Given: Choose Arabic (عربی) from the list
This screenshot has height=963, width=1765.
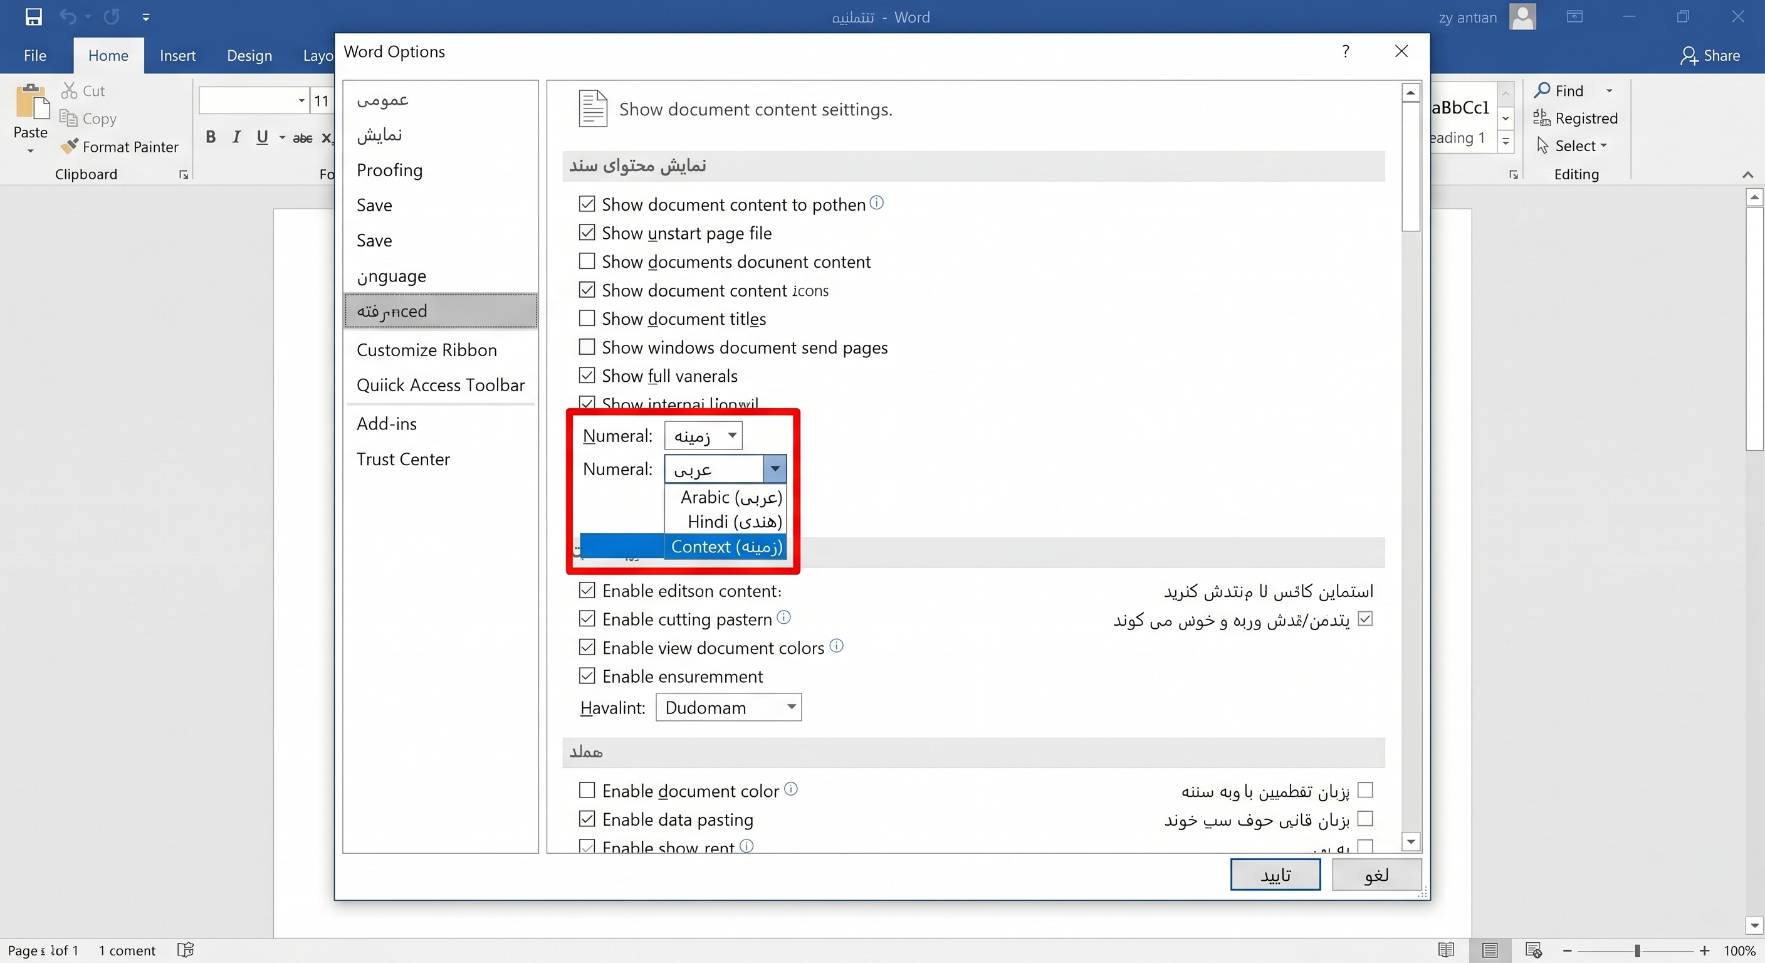Looking at the screenshot, I should tap(726, 497).
